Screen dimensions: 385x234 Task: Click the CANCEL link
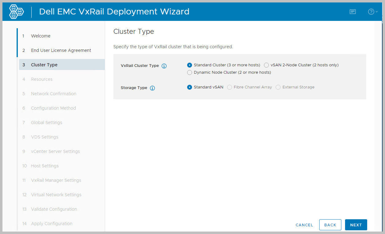304,225
